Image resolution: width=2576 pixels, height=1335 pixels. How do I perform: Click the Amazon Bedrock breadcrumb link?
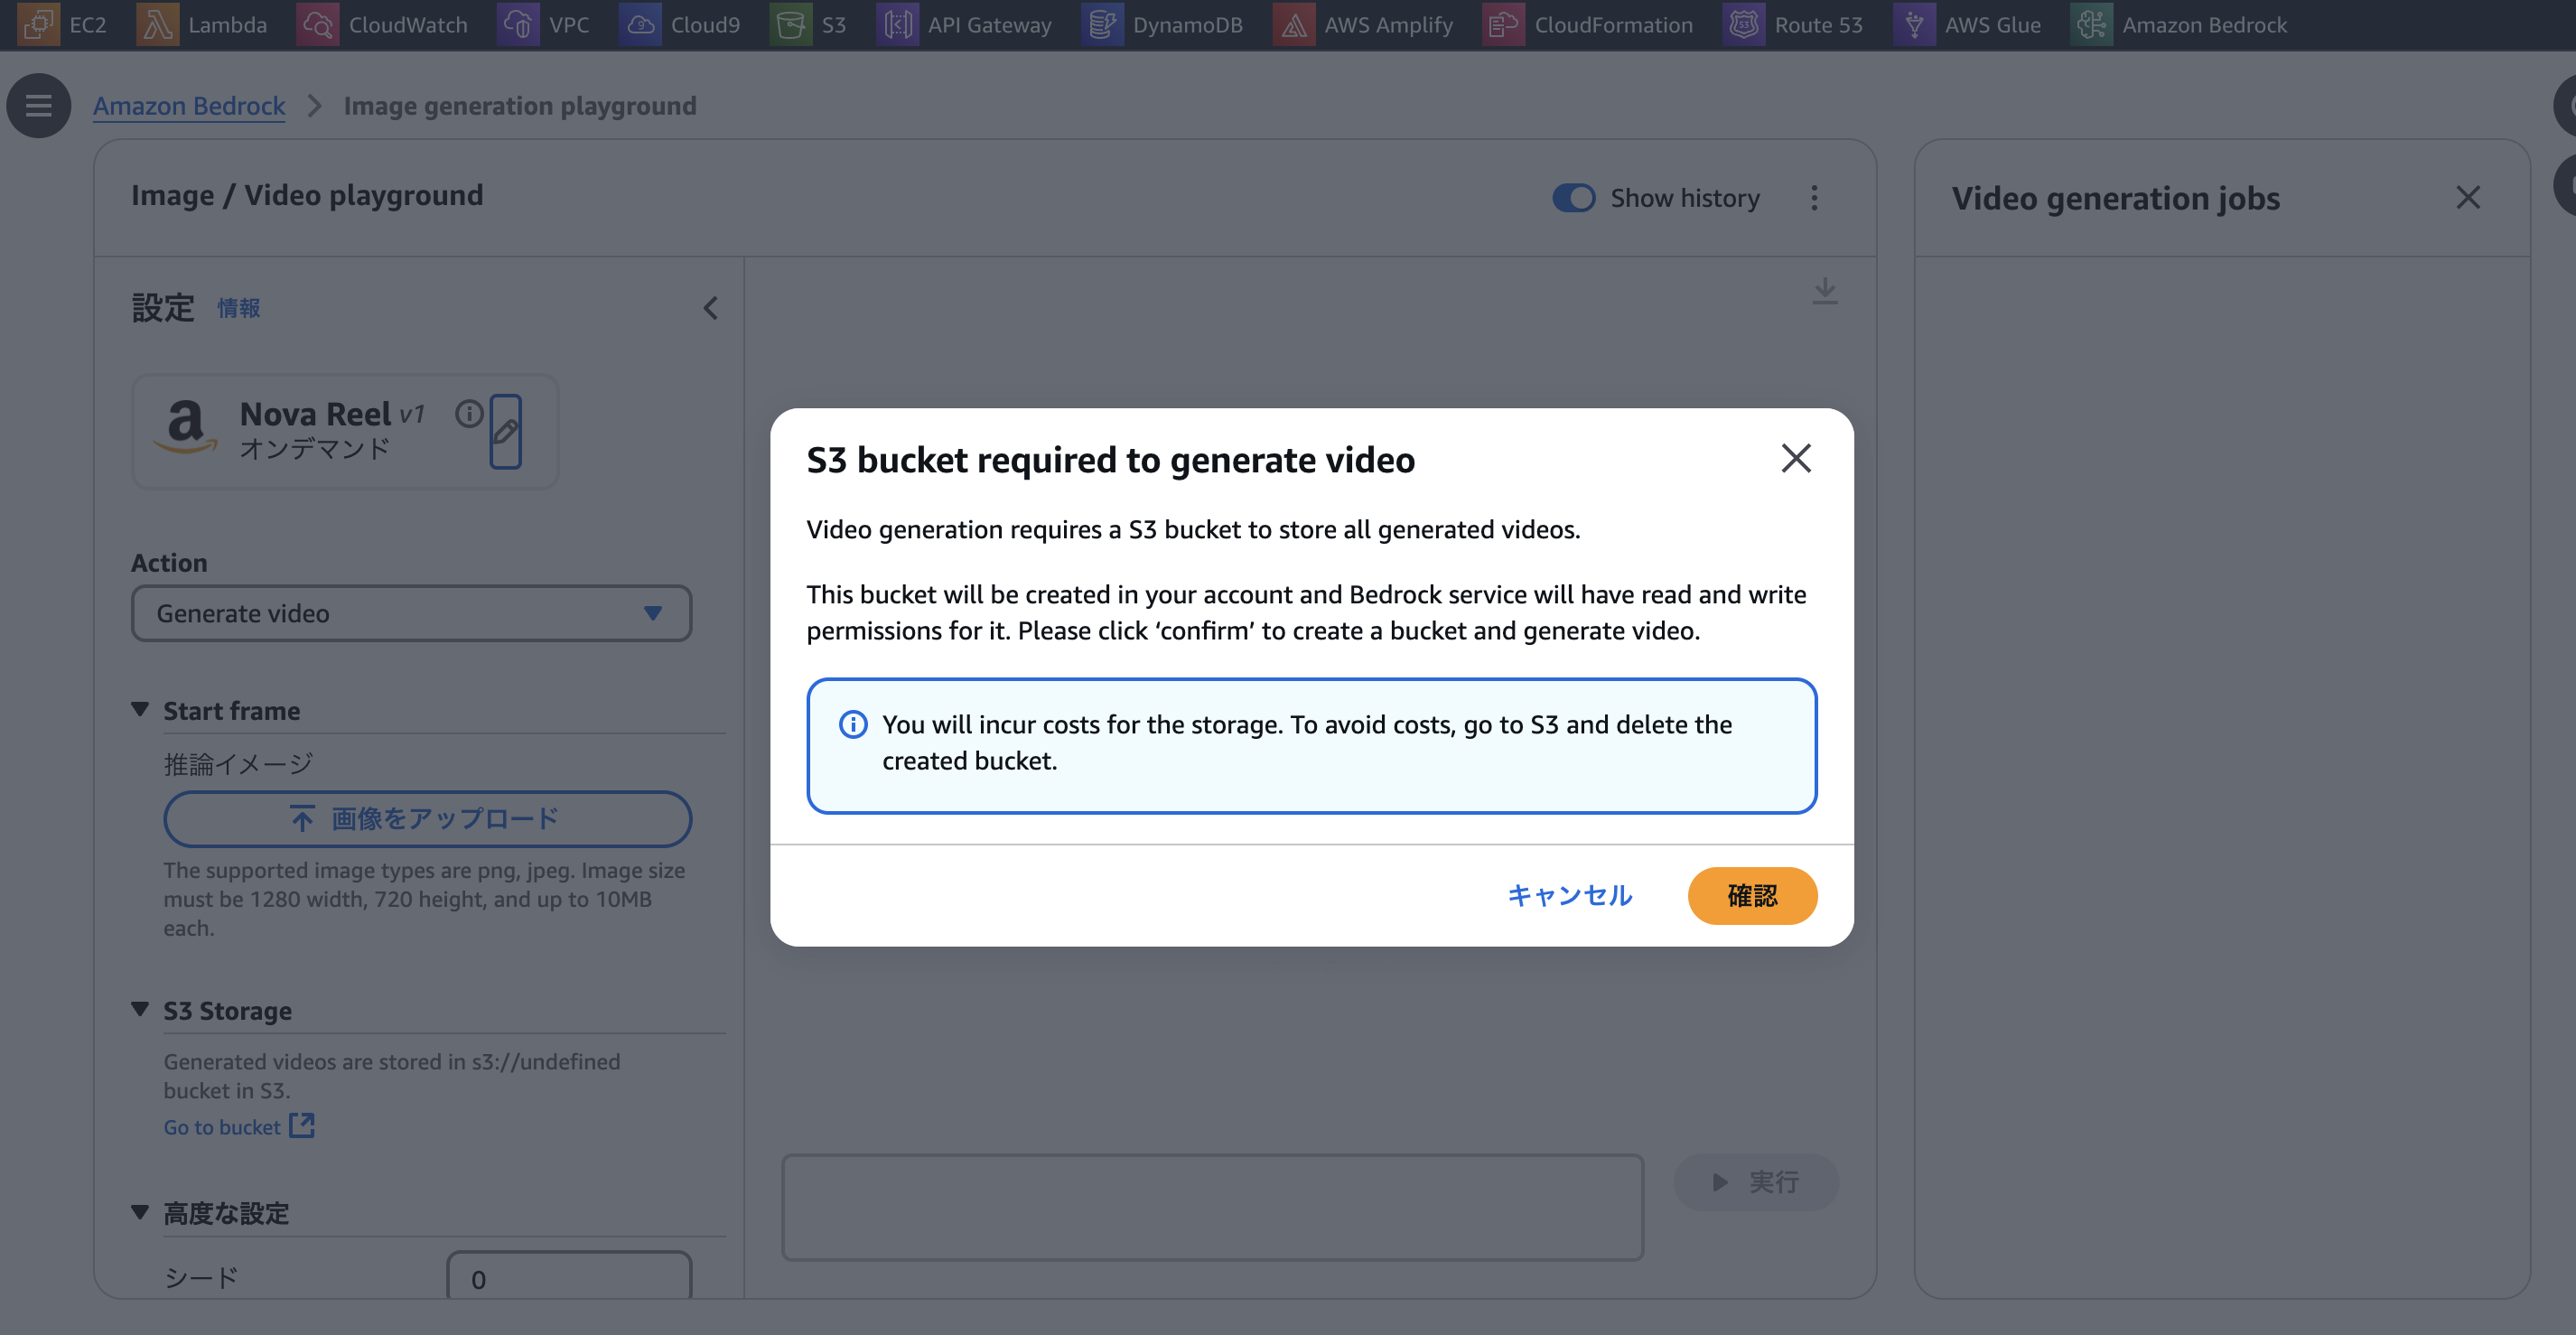(189, 106)
